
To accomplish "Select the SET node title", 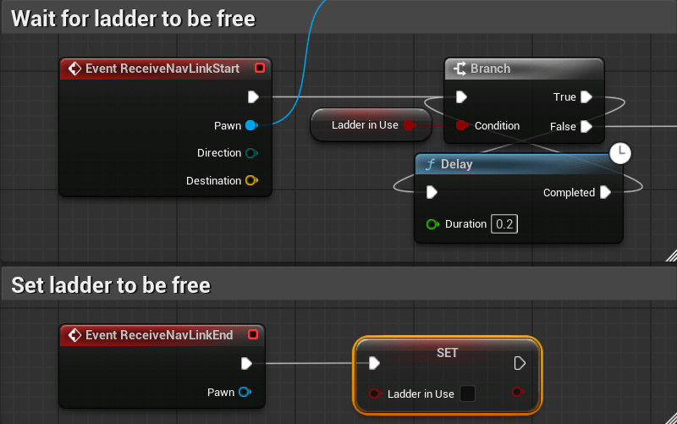I will click(447, 352).
